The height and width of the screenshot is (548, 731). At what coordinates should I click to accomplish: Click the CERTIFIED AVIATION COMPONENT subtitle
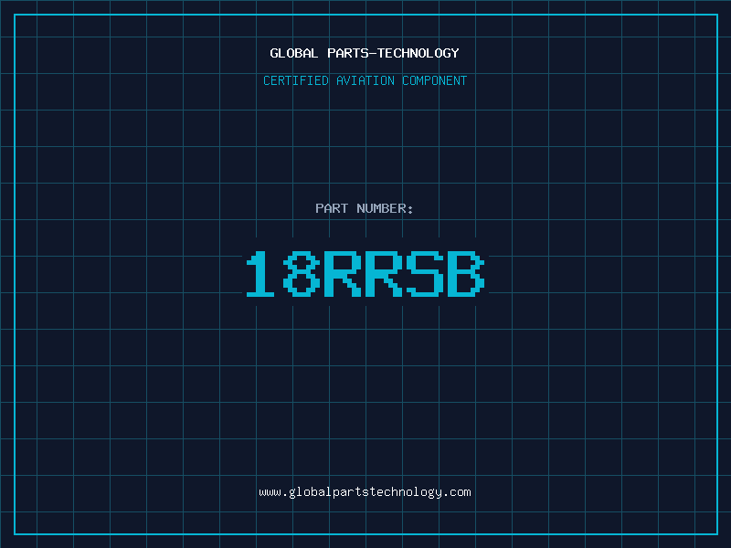[x=365, y=80]
